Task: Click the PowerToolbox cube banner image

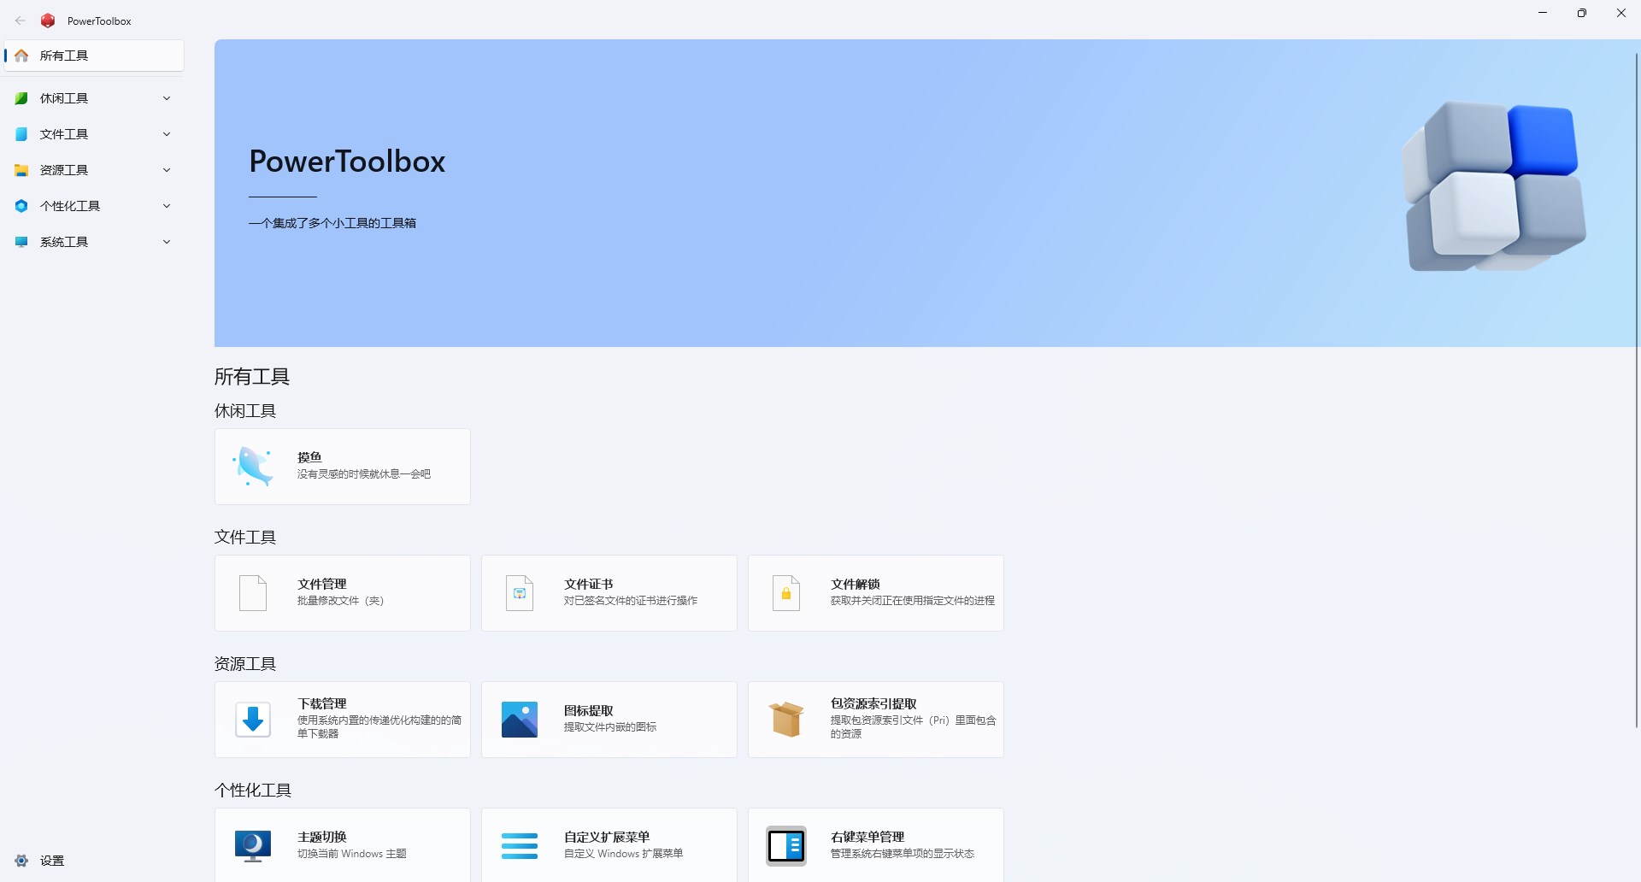Action: (1496, 186)
